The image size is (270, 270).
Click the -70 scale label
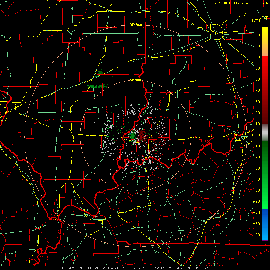(x=256, y=213)
